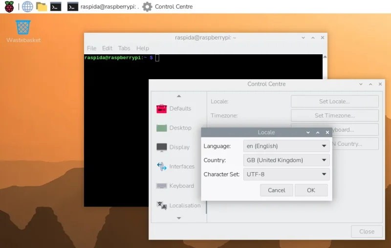Click the Set Timezone... button
391x248 pixels.
click(335, 115)
